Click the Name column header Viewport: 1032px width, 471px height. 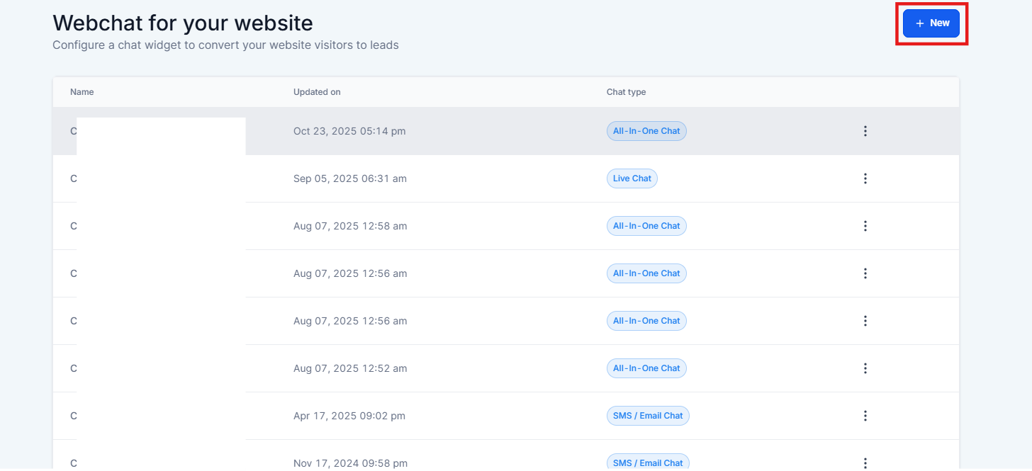pyautogui.click(x=82, y=92)
